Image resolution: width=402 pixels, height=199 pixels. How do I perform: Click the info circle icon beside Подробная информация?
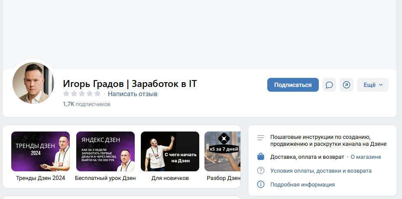click(x=260, y=184)
